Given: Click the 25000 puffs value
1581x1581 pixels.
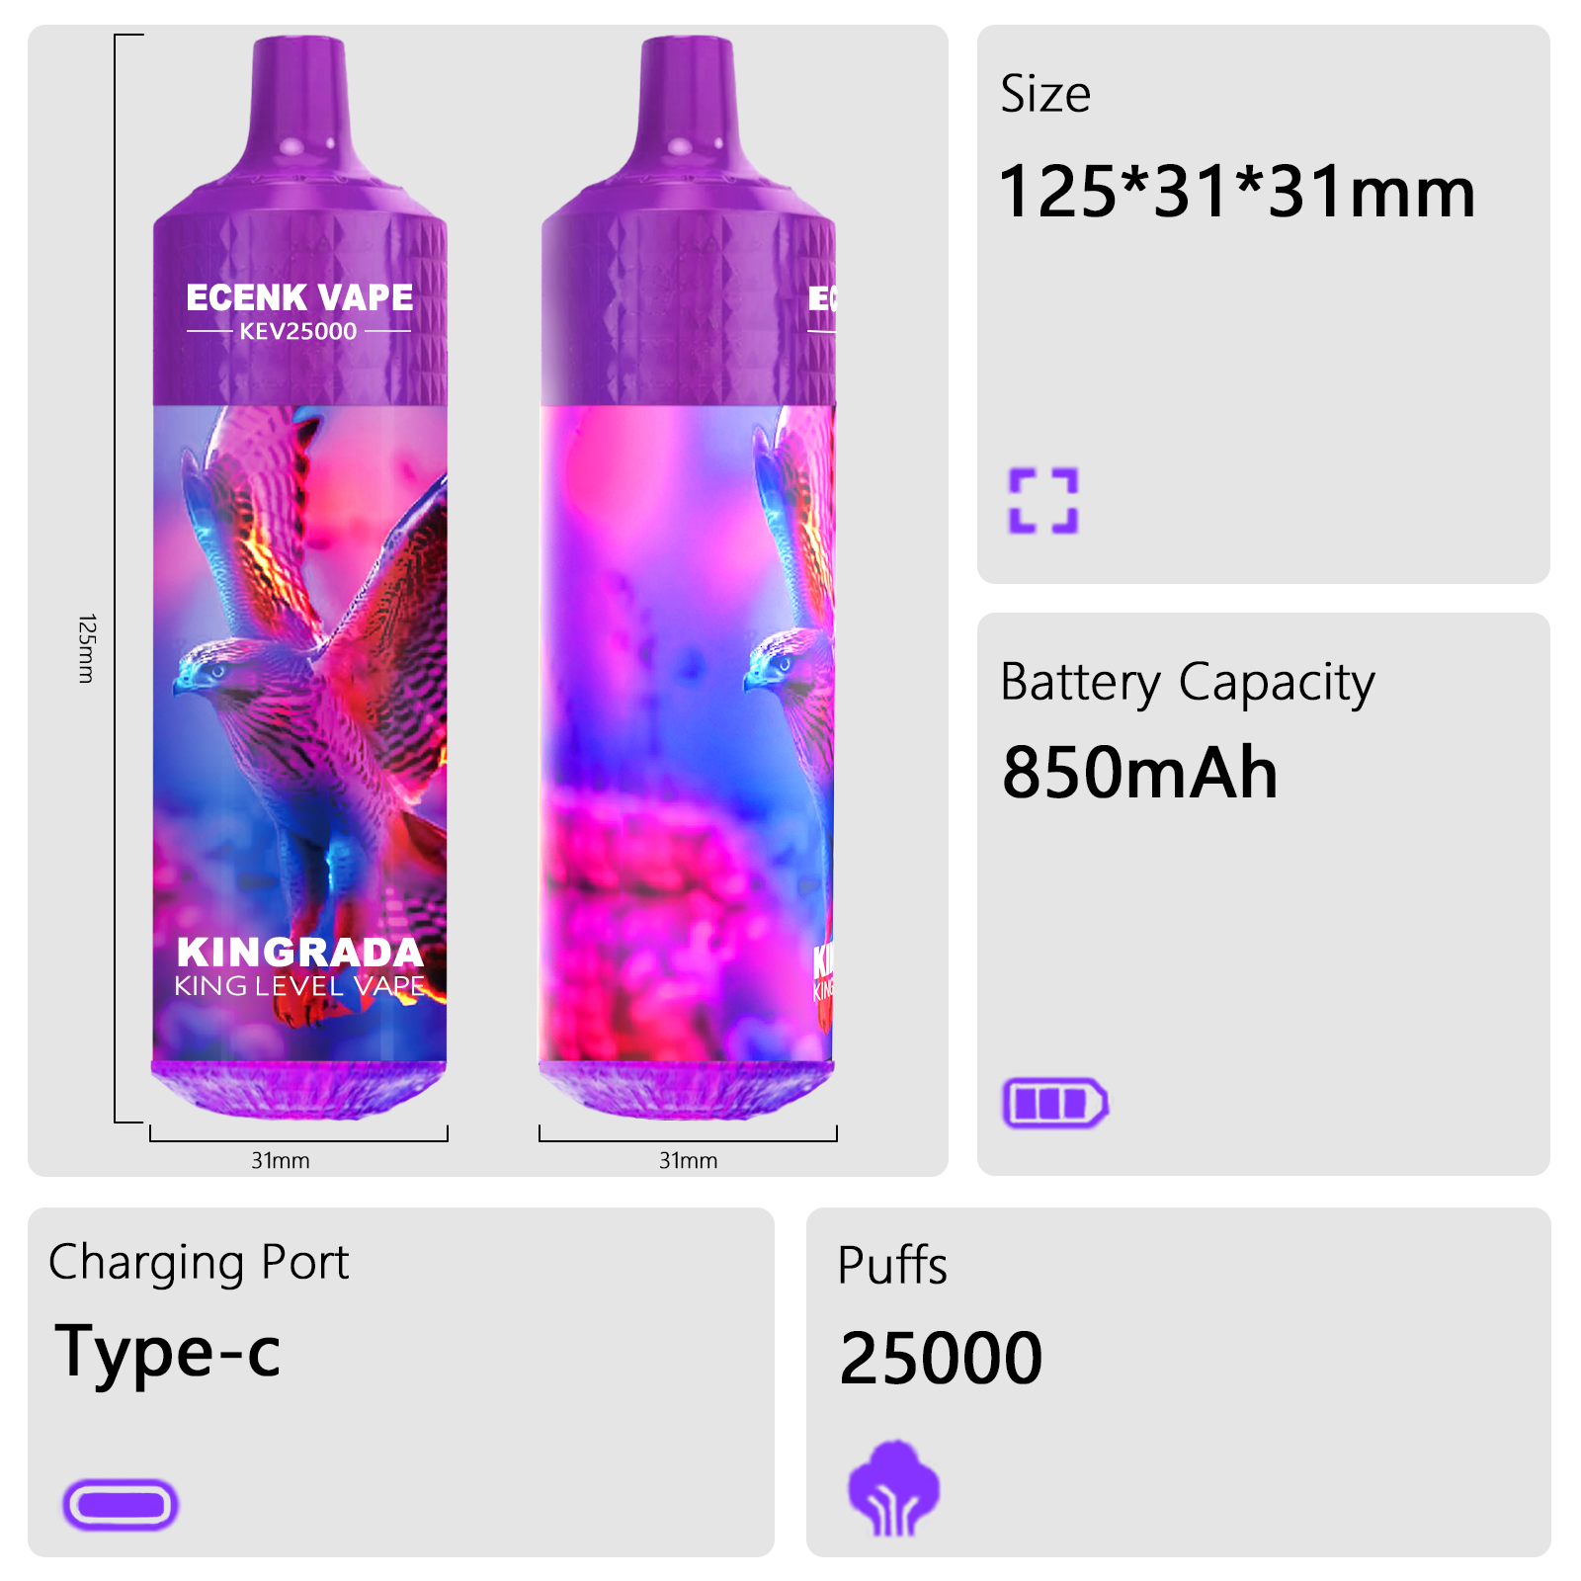Looking at the screenshot, I should 941,1359.
